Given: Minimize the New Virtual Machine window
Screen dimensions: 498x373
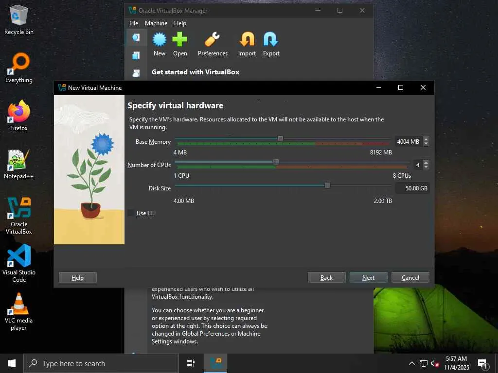Looking at the screenshot, I should pos(378,87).
